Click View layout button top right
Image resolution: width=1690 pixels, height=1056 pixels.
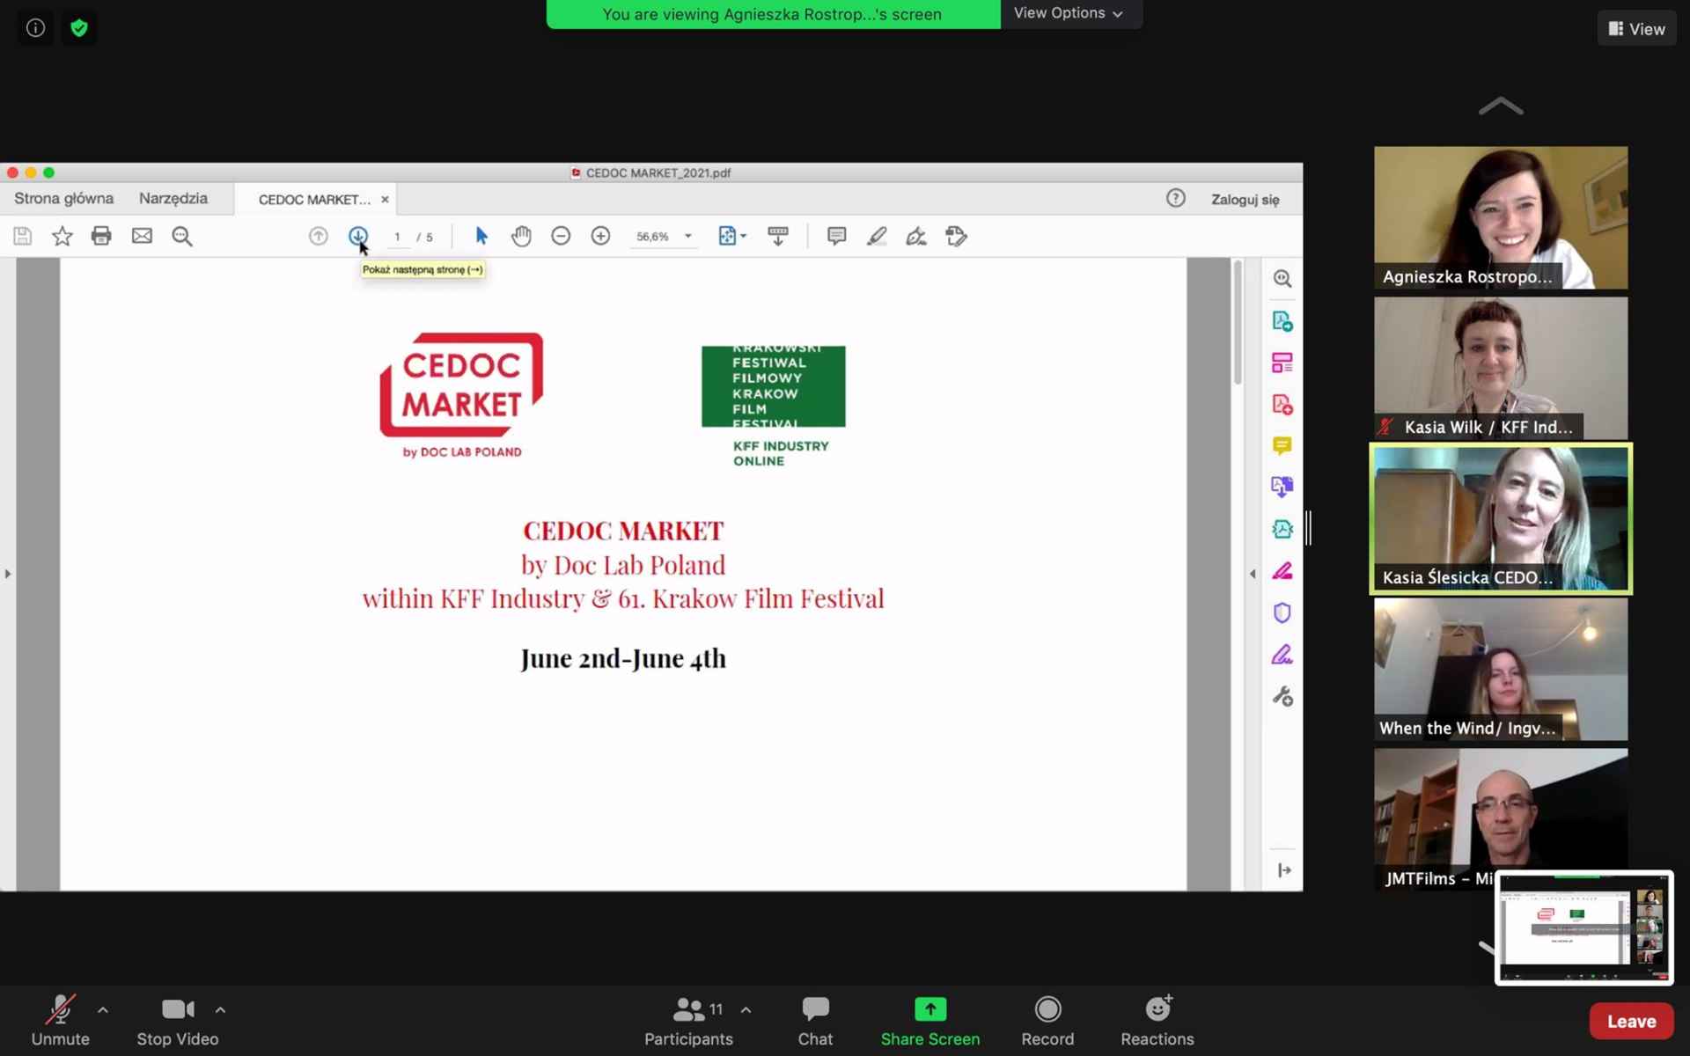click(1636, 29)
